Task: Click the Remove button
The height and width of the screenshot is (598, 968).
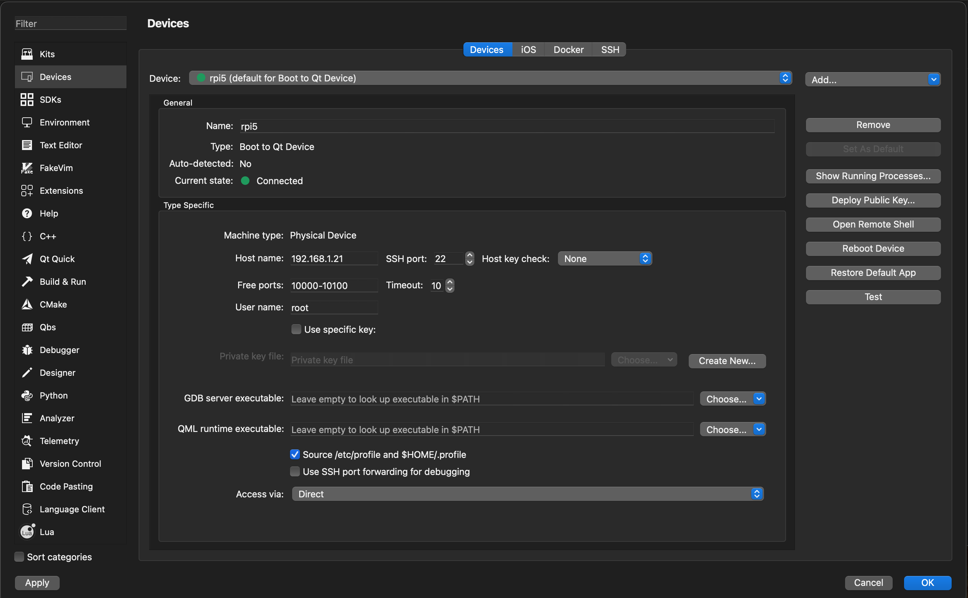Action: click(x=873, y=125)
